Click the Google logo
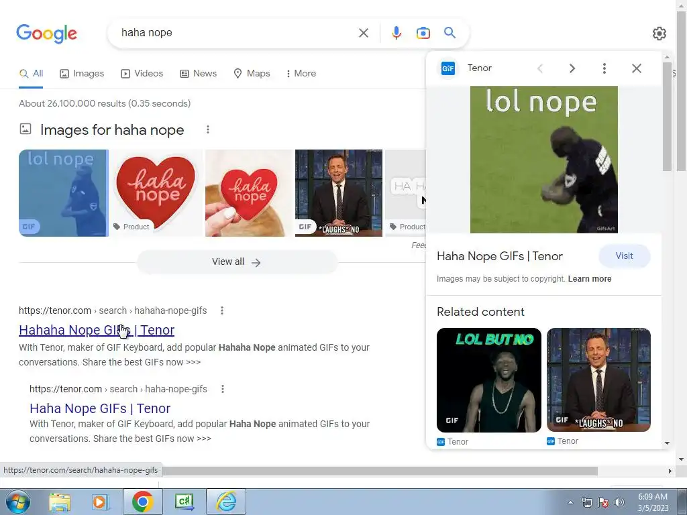Screen dimensions: 687x515 [x=46, y=34]
